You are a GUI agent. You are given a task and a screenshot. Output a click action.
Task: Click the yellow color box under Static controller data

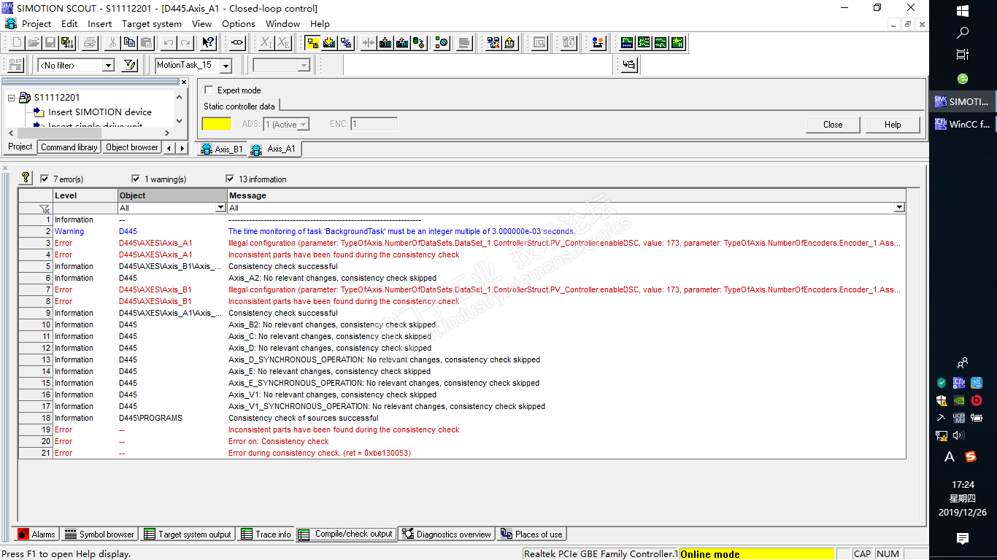216,124
